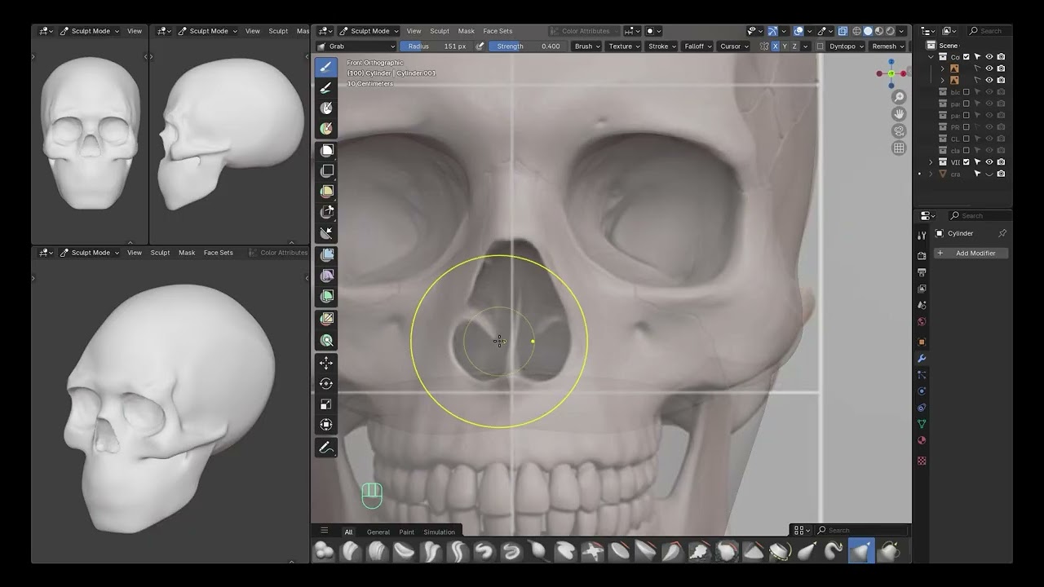Switch asset shelf to Simulation tab
1044x587 pixels.
click(440, 532)
